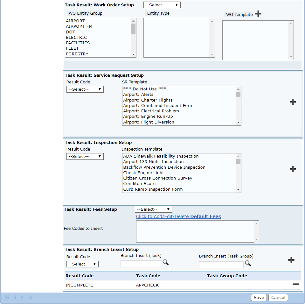Open Result Code dropdown in Service Request Setup

click(85, 89)
